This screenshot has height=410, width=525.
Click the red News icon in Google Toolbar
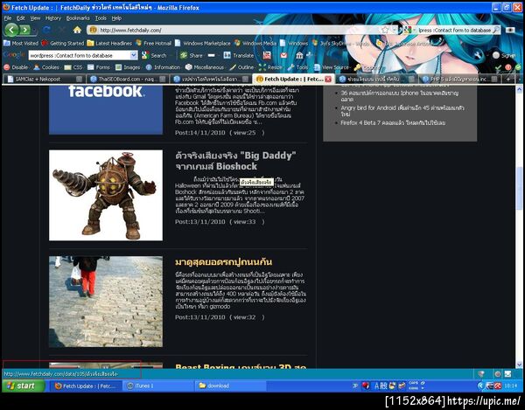coord(267,56)
